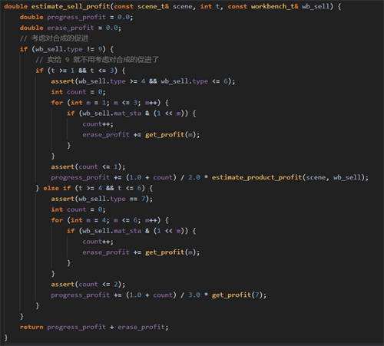This screenshot has width=384, height=346.
Task: Place the cursor on the first Chinese comment line
Action: coord(54,38)
